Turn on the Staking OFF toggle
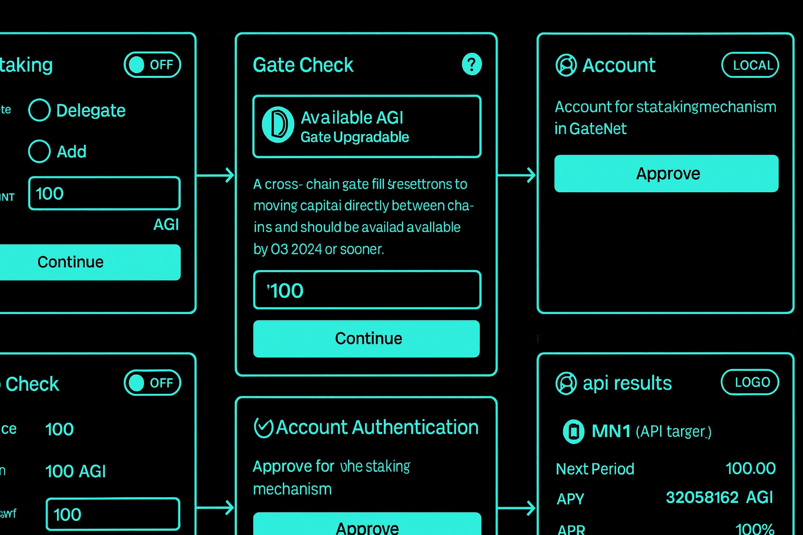 coord(152,64)
